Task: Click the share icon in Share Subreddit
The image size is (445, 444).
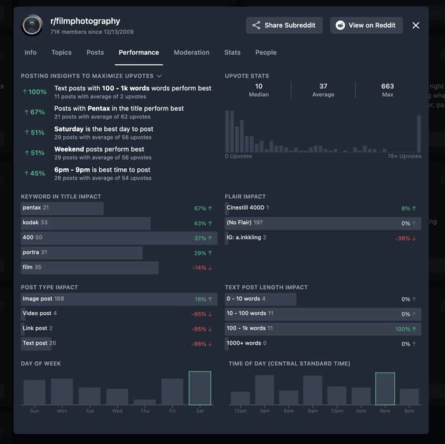Action: 256,25
